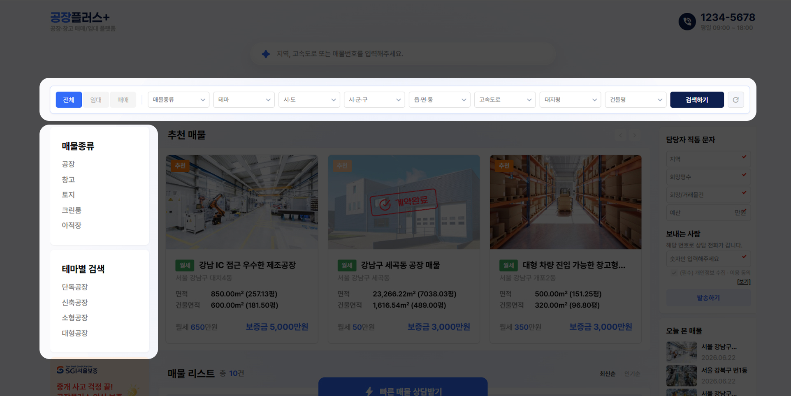
Task: Click the phone call icon
Action: [687, 22]
